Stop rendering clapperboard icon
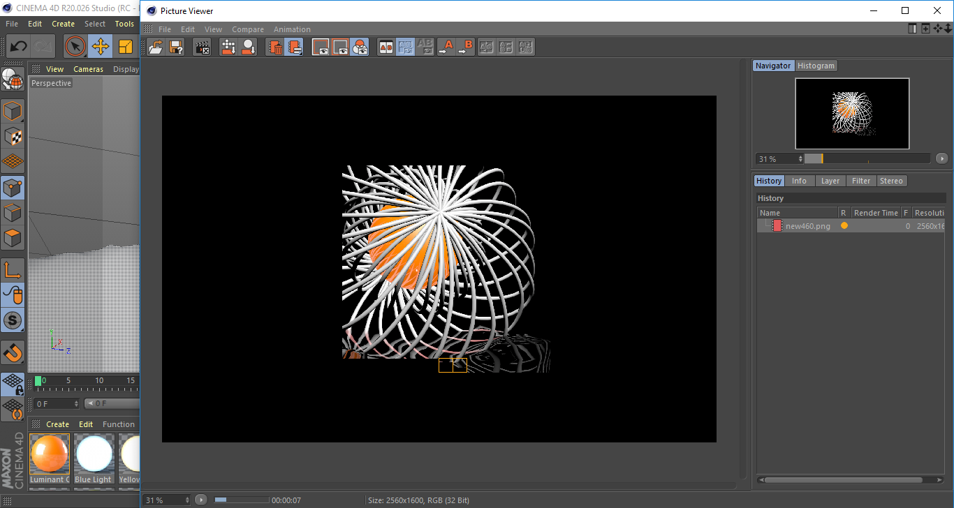Viewport: 954px width, 508px height. (203, 47)
